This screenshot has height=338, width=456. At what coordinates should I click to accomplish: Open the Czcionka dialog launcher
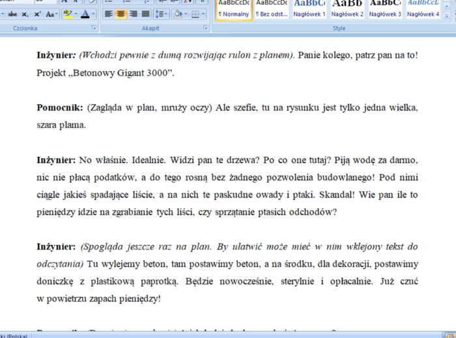94,29
